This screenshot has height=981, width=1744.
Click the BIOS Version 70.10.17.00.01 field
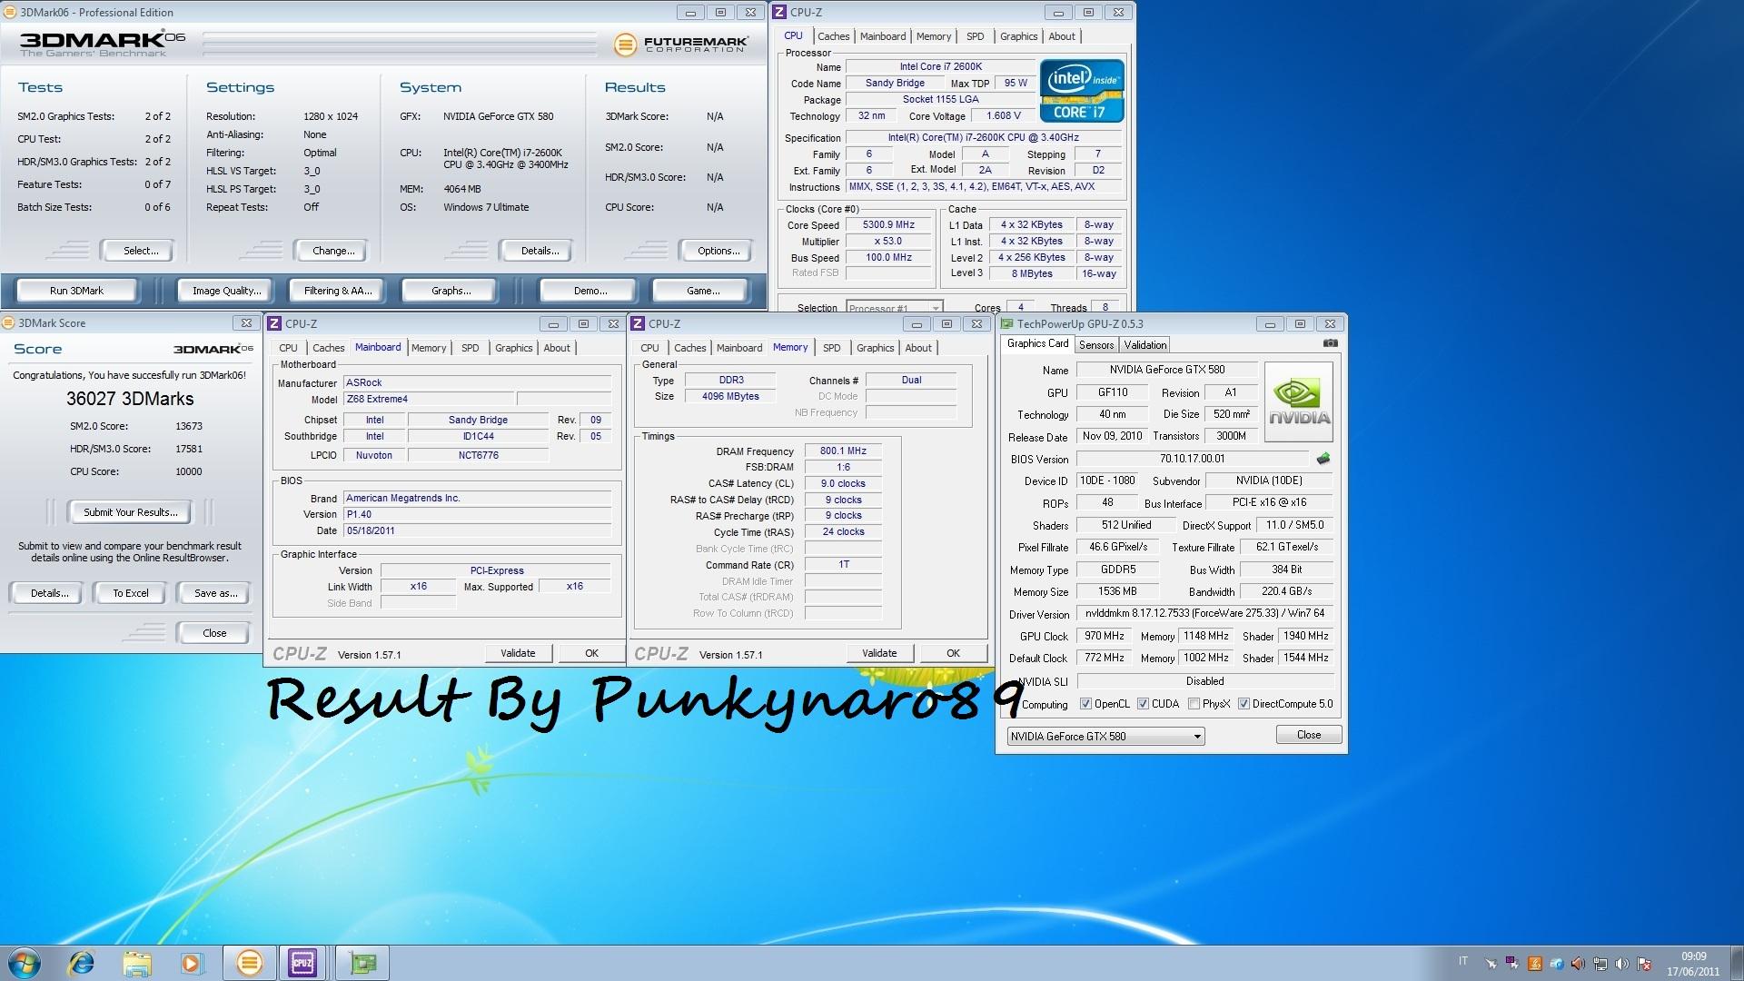[1192, 459]
